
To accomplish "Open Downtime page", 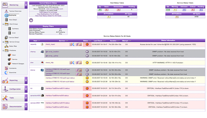I will (x=13, y=73).
